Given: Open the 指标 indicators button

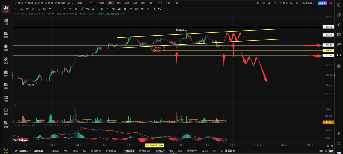Looking at the screenshot, I should (19, 3).
